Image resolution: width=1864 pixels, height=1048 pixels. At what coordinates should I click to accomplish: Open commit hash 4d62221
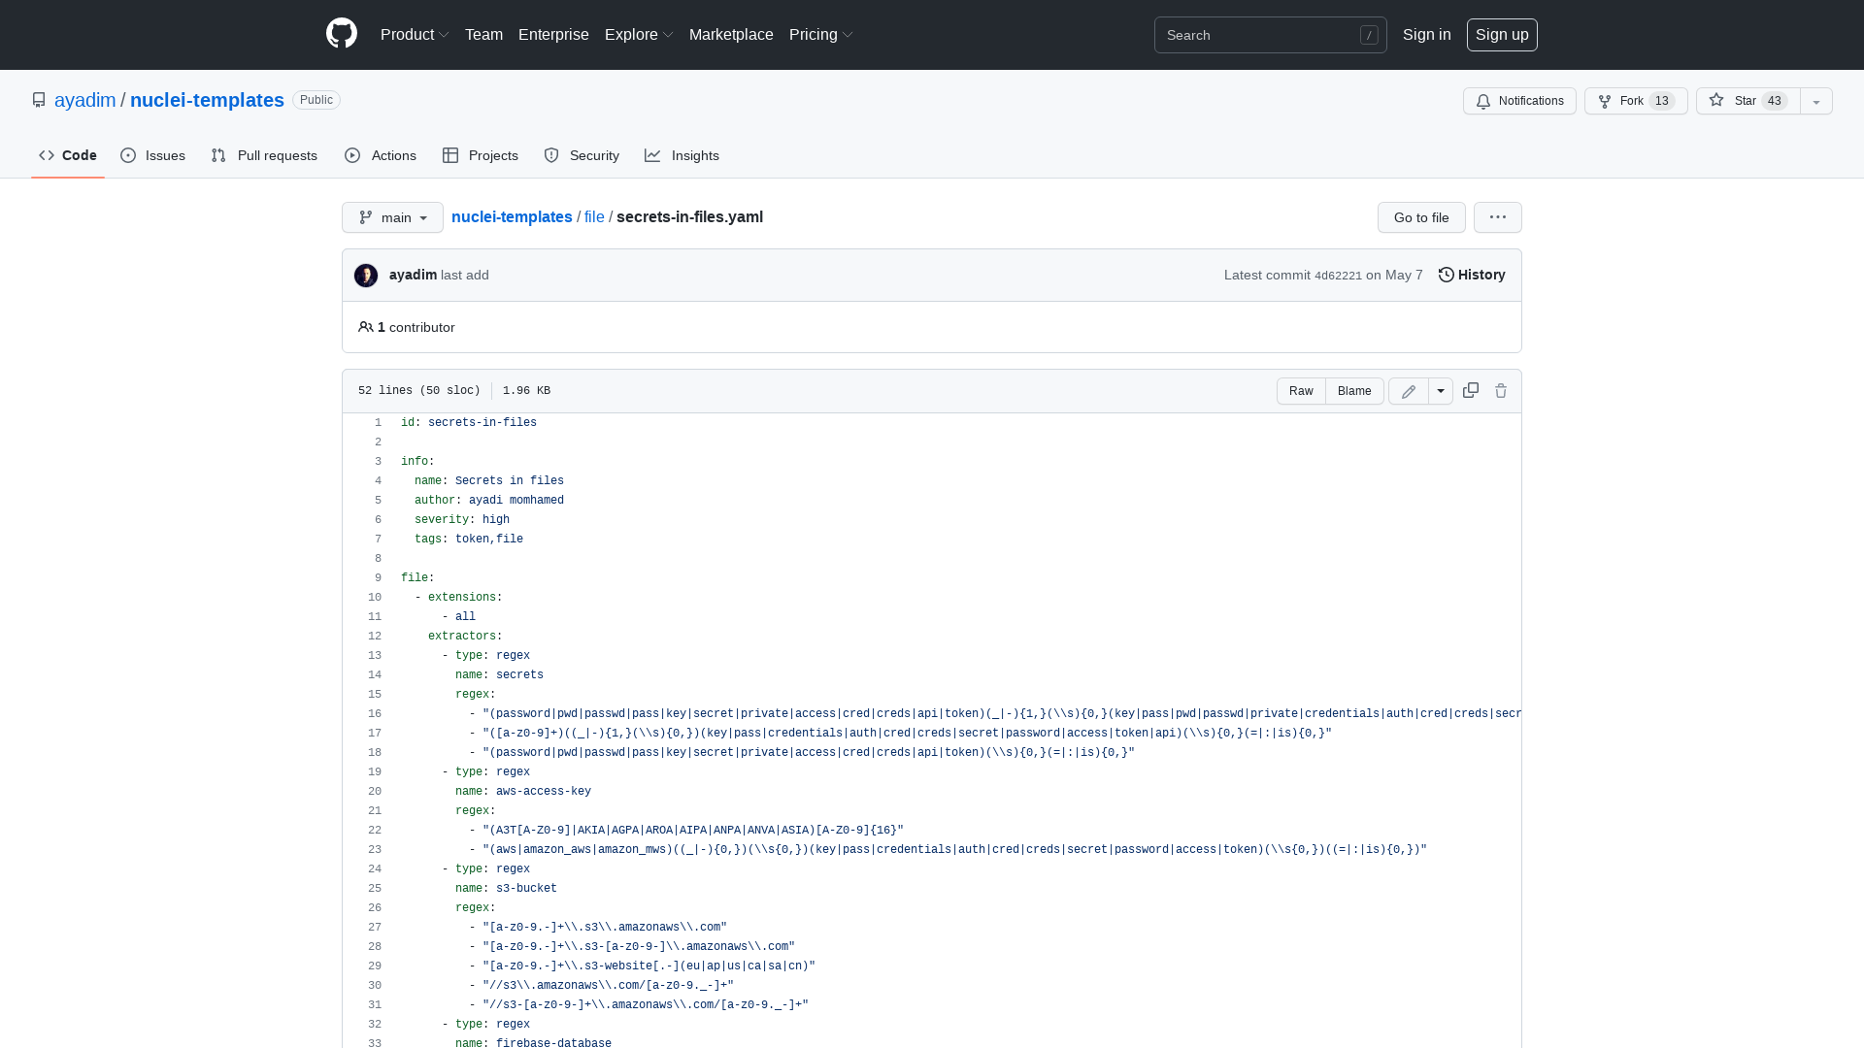coord(1338,276)
